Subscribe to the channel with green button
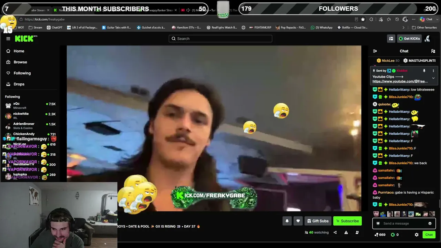 348,221
